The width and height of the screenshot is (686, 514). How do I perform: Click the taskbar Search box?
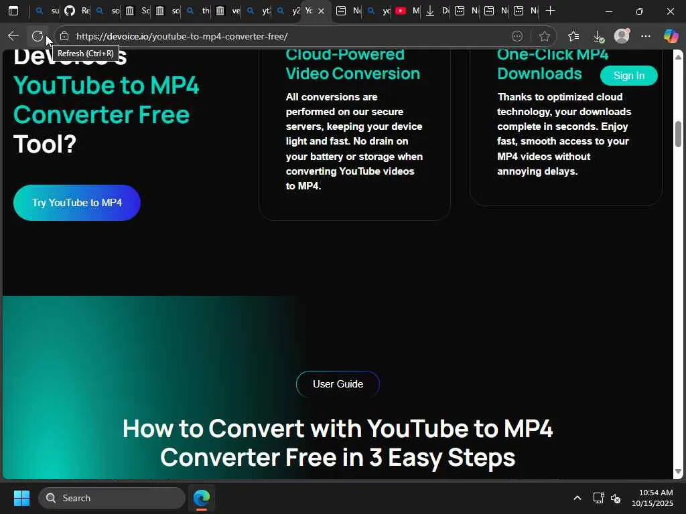(112, 498)
